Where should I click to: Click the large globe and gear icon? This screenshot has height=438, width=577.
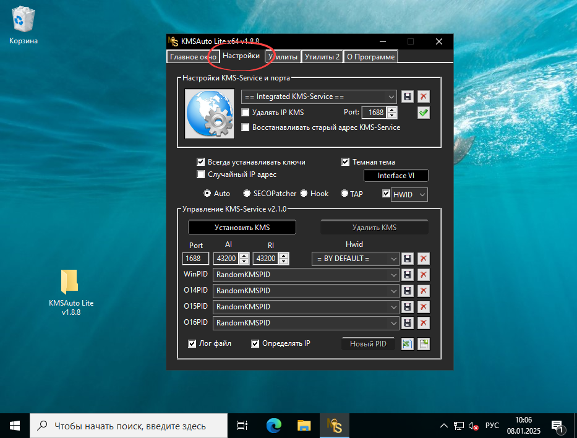pyautogui.click(x=209, y=114)
